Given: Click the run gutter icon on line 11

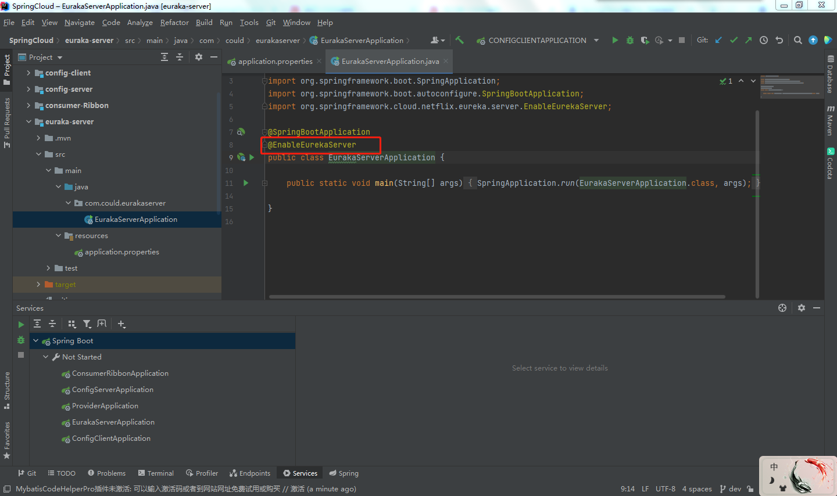Looking at the screenshot, I should (x=246, y=183).
